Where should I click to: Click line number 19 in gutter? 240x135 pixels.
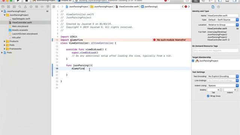[x=57, y=69]
